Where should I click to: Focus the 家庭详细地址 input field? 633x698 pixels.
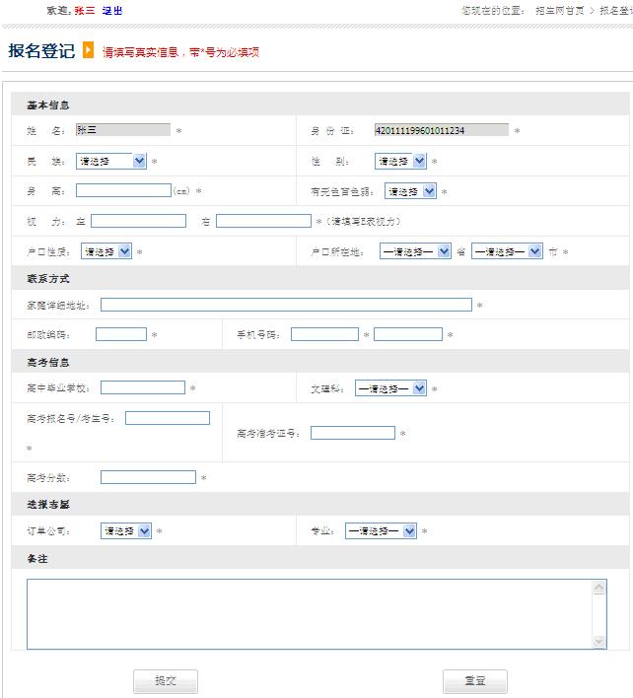pyautogui.click(x=286, y=305)
